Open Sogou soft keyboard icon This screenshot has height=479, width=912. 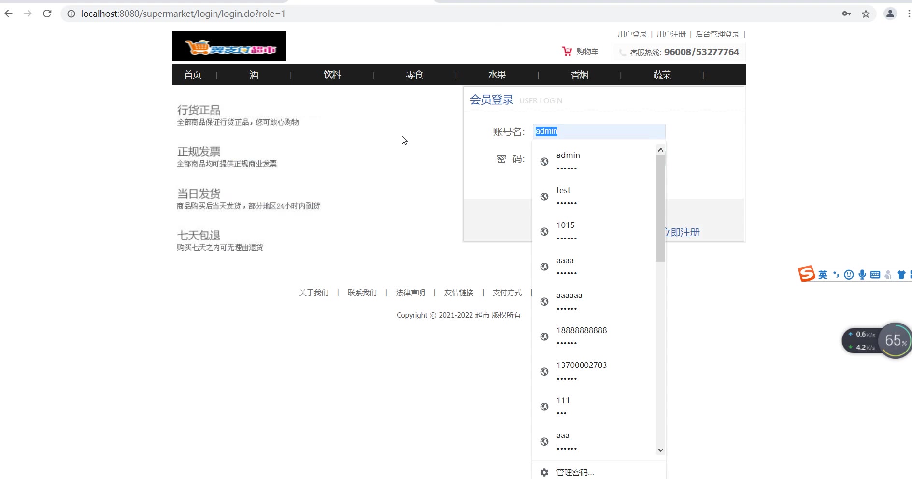click(875, 275)
